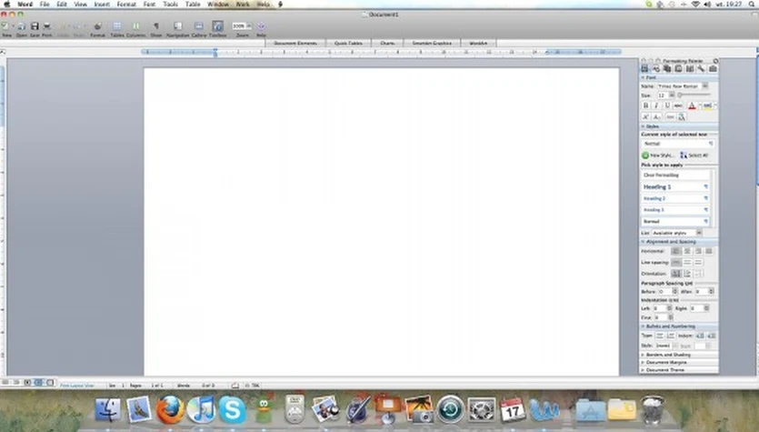Click the Save icon in the toolbar
This screenshot has height=432, width=759.
pyautogui.click(x=35, y=26)
